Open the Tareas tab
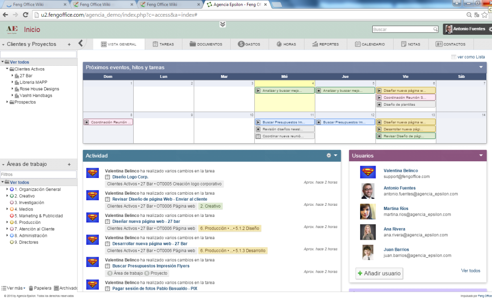 click(163, 45)
